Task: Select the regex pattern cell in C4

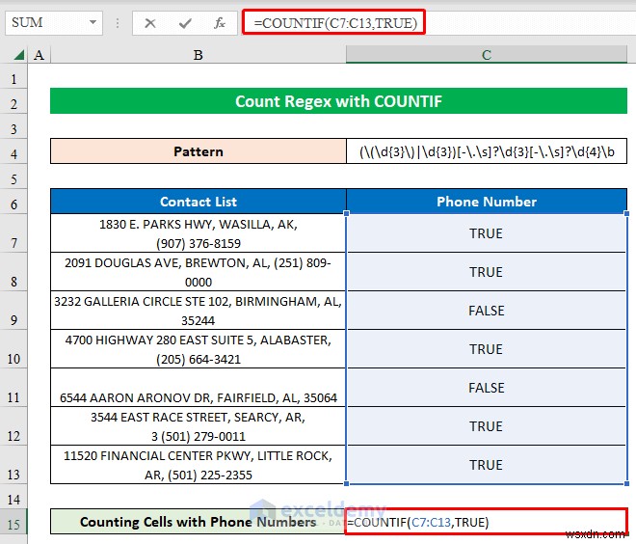Action: [x=487, y=151]
